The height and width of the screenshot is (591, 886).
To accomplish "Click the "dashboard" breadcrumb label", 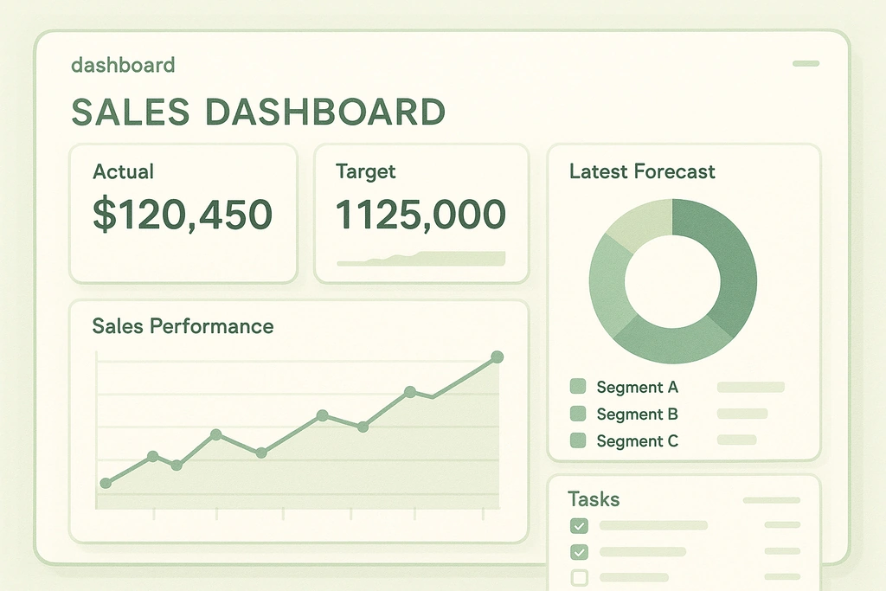I will click(123, 65).
